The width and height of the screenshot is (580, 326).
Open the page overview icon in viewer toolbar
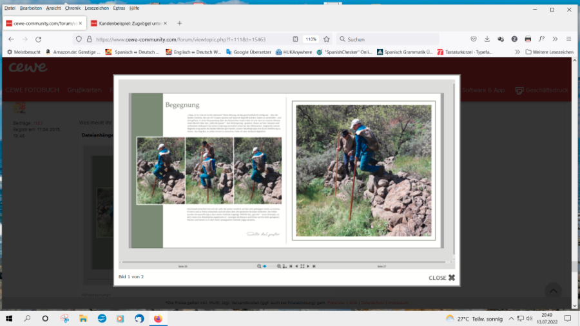(284, 266)
